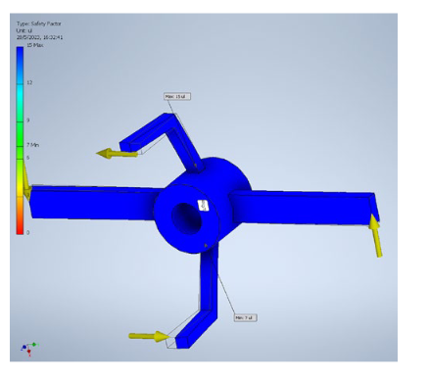The width and height of the screenshot is (429, 382).
Task: Click the red bottom segment of the color bar
Action: point(21,228)
